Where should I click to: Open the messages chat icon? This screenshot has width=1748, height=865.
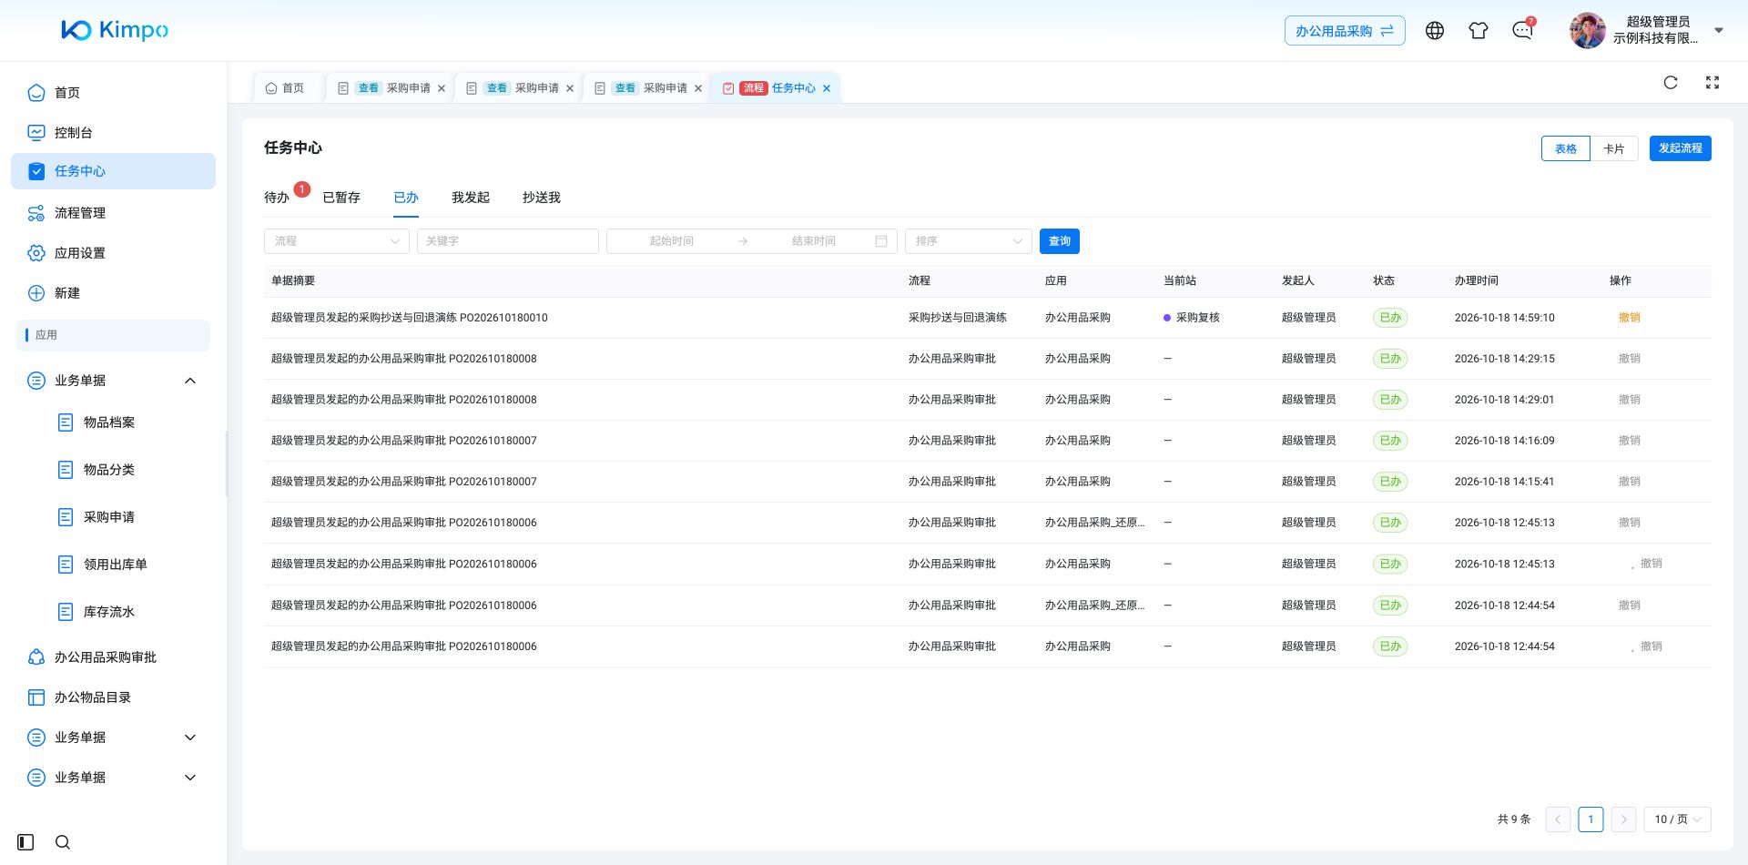click(1522, 31)
